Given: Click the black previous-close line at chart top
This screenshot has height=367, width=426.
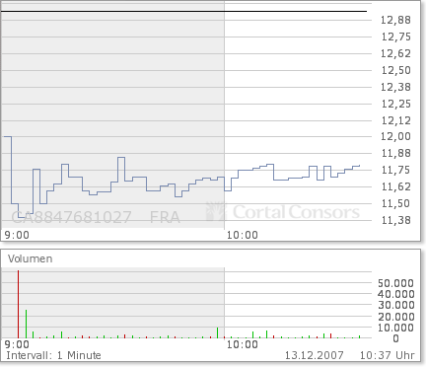Looking at the screenshot, I should coord(184,12).
